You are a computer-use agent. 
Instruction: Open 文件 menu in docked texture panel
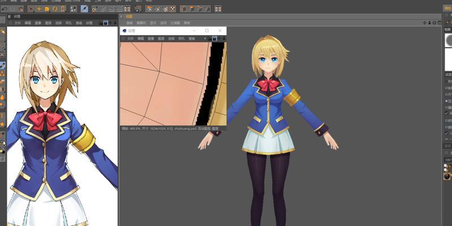(x=18, y=23)
